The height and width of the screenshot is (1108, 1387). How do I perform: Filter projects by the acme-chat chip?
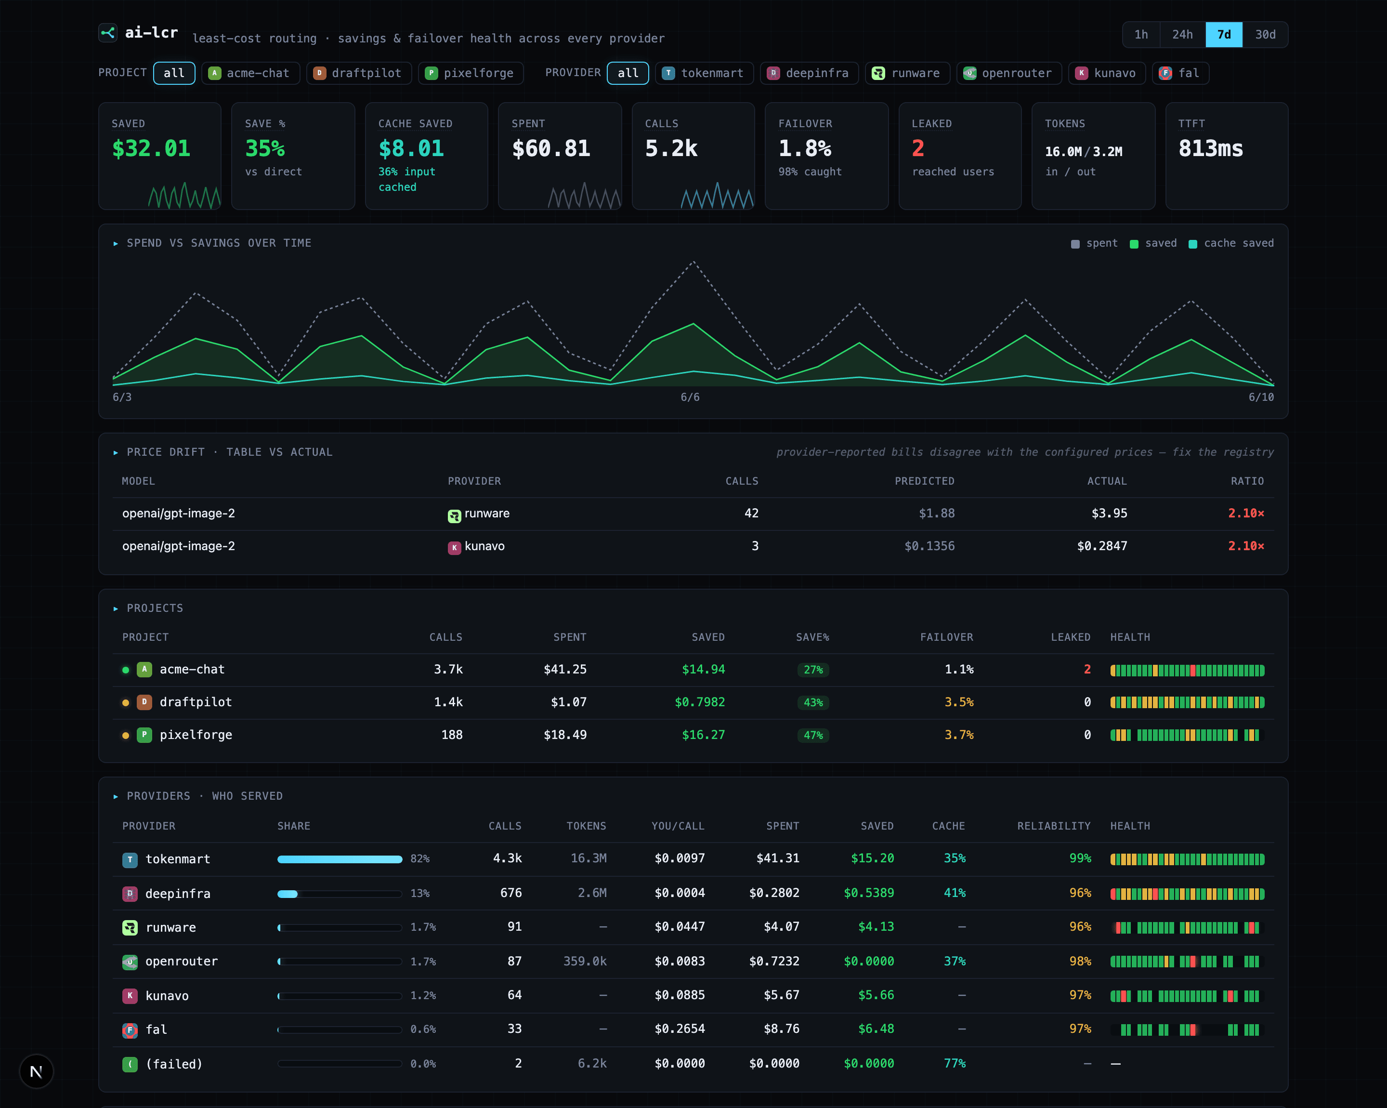[x=250, y=73]
